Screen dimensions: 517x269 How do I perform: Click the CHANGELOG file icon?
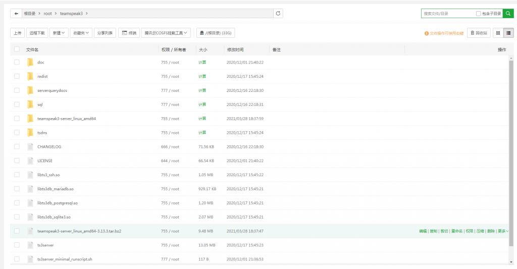point(30,147)
